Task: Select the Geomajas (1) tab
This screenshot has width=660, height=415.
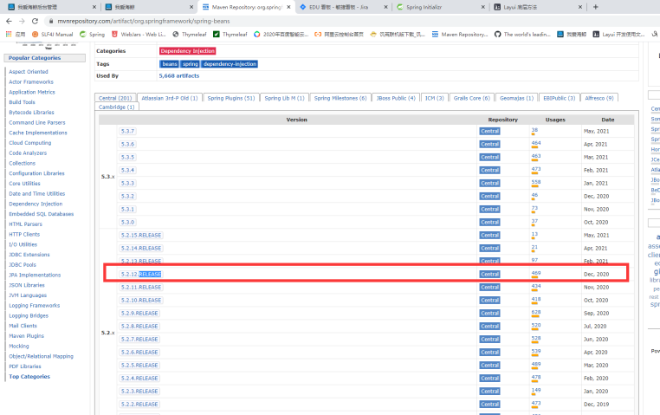Action: 516,98
